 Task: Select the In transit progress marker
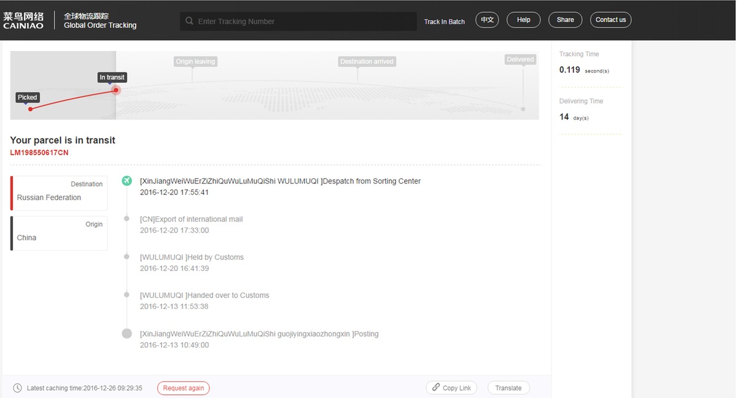pyautogui.click(x=112, y=77)
